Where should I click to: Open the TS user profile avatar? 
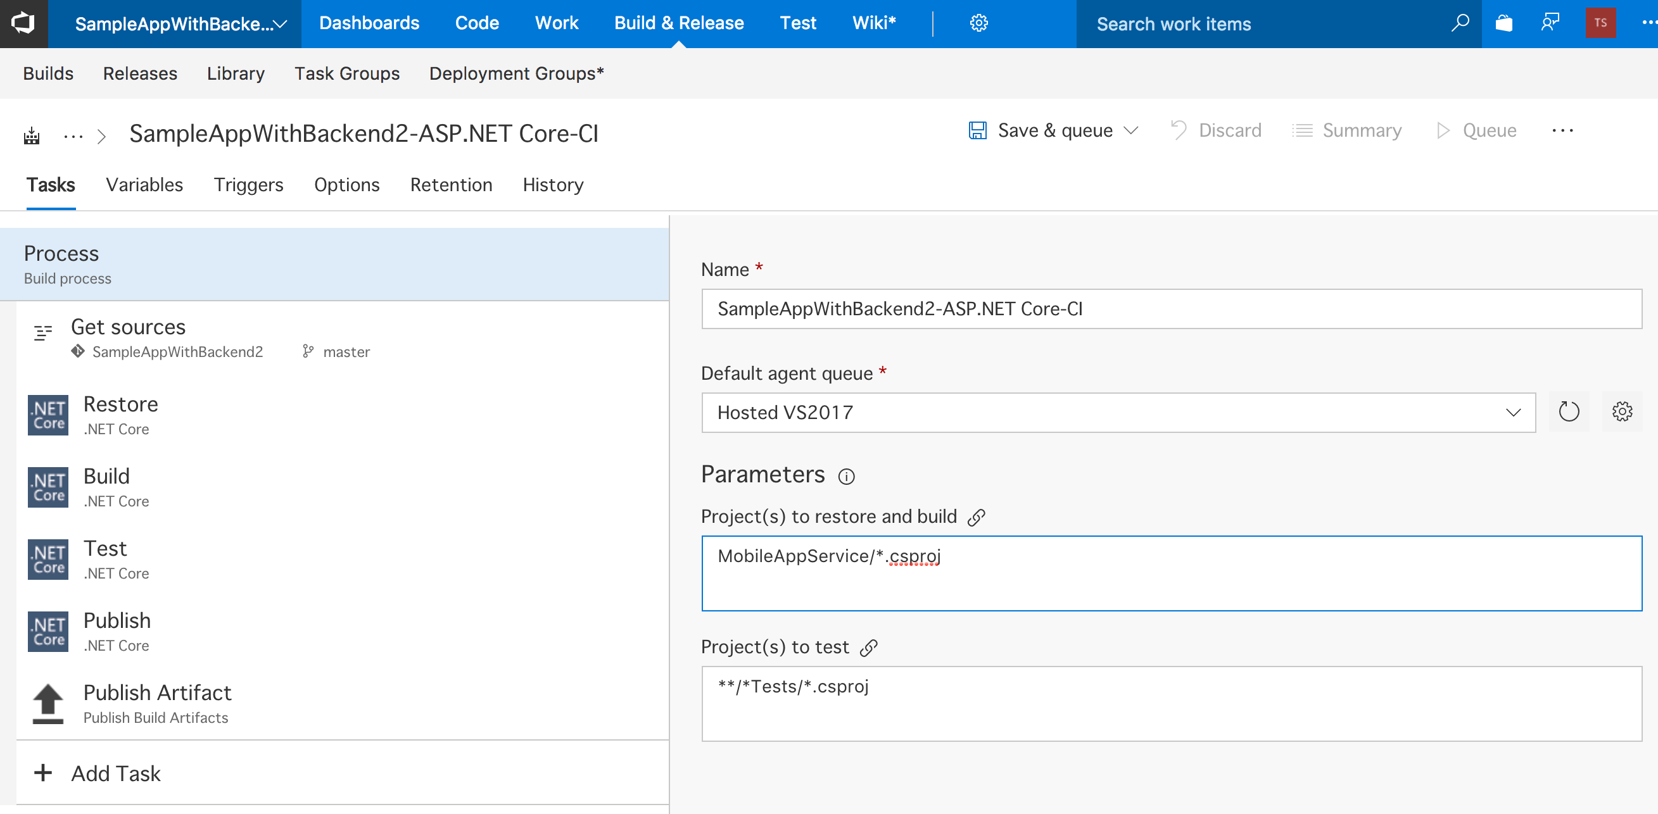point(1601,23)
